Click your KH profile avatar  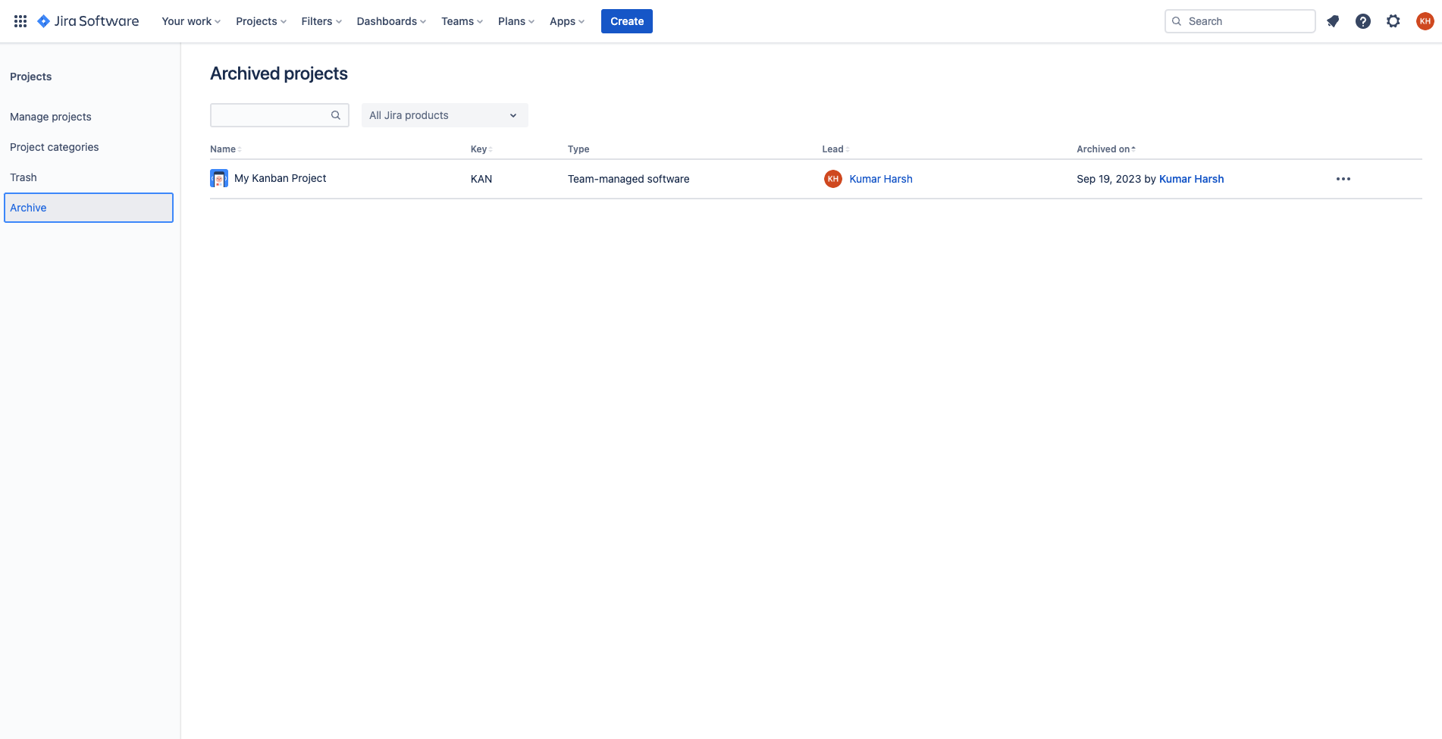point(1425,20)
